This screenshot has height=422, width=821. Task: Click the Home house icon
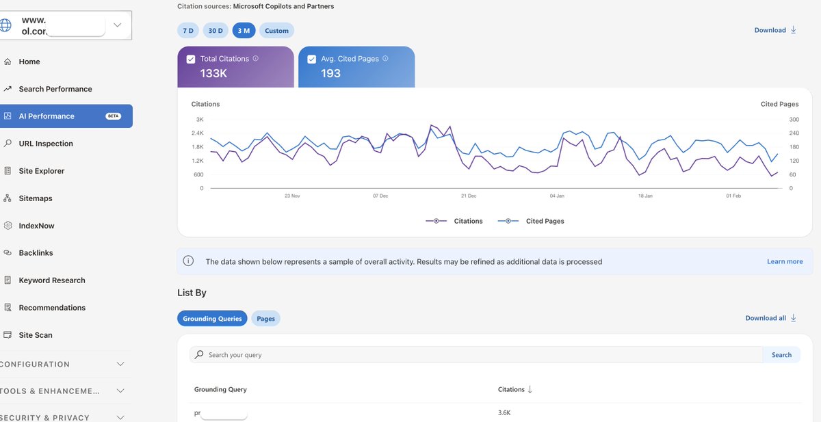[x=8, y=62]
